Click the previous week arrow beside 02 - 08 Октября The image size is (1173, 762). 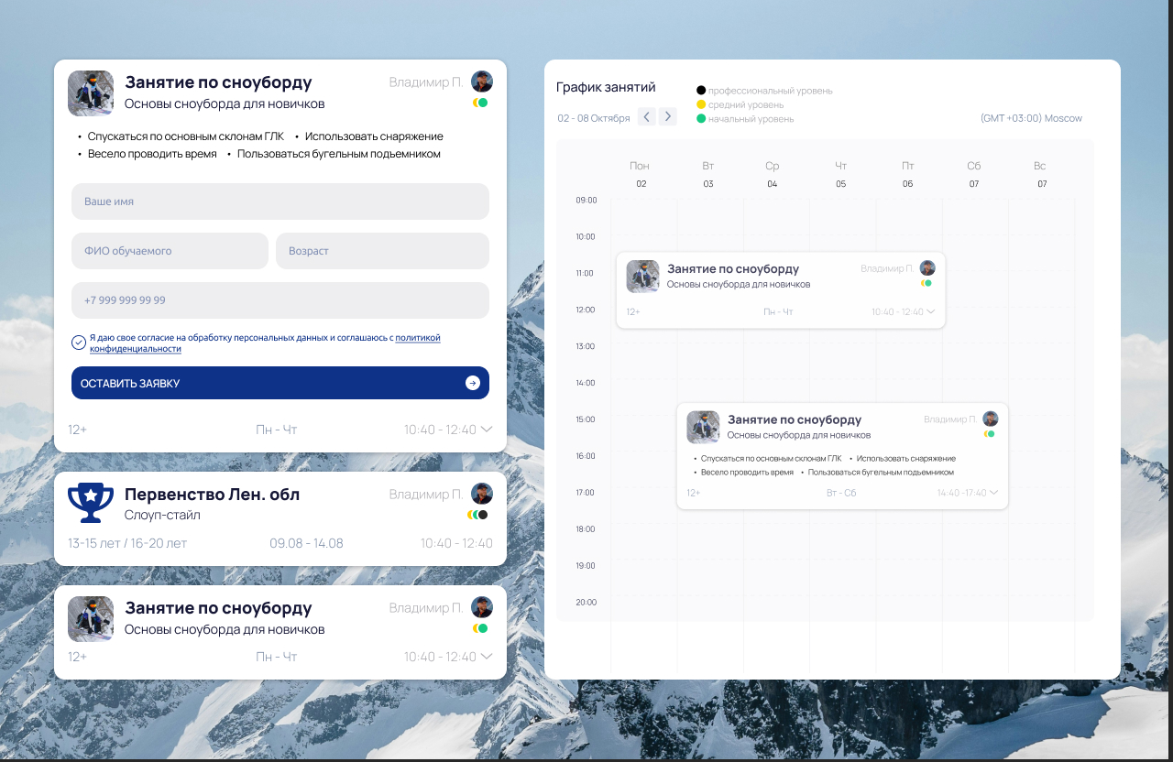[646, 116]
